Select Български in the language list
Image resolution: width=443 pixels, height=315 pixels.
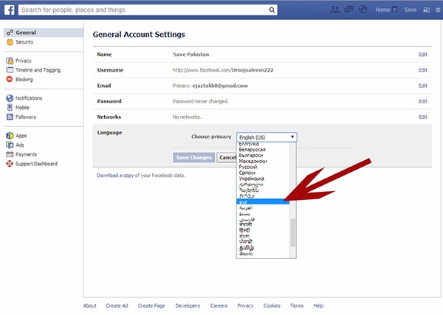251,155
